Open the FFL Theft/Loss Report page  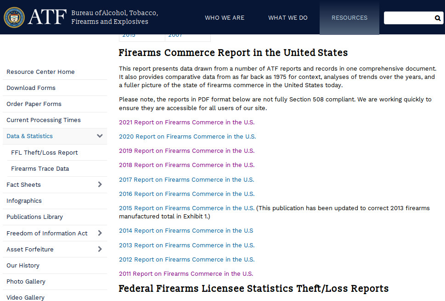[44, 152]
